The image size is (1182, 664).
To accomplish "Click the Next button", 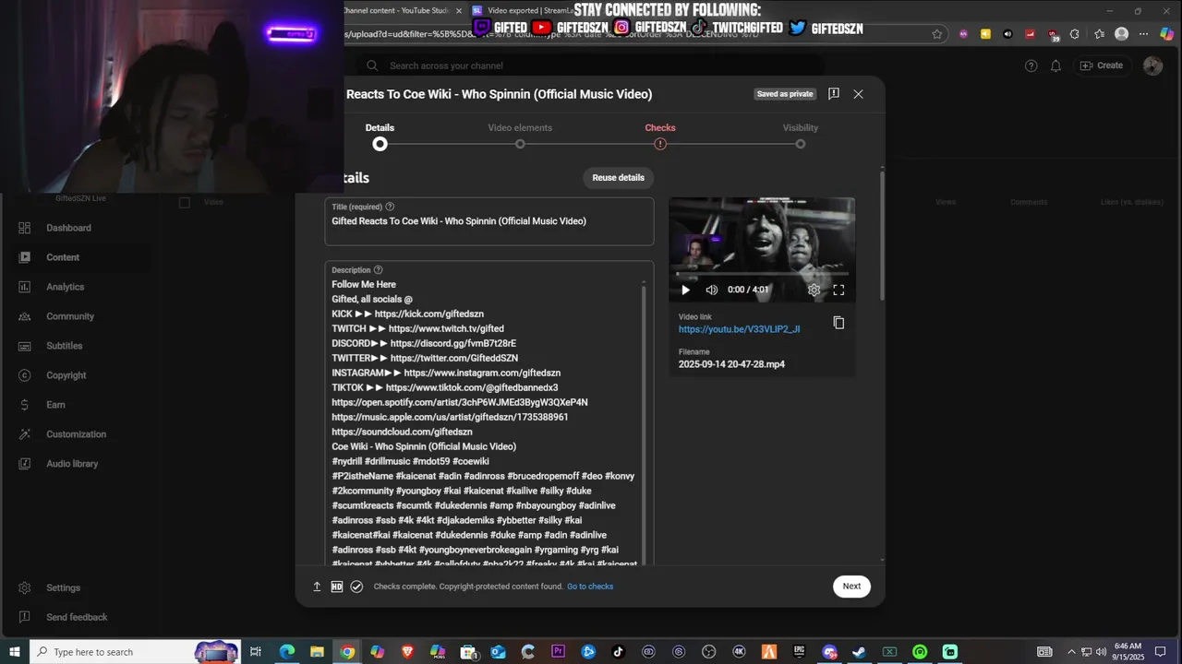I will click(851, 587).
